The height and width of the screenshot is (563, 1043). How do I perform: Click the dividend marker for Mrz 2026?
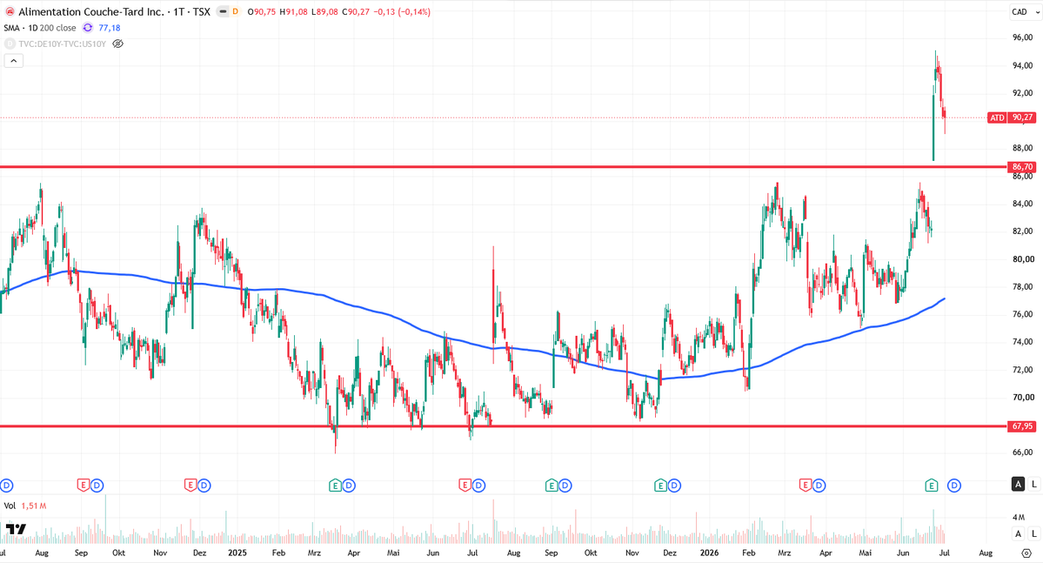[819, 486]
